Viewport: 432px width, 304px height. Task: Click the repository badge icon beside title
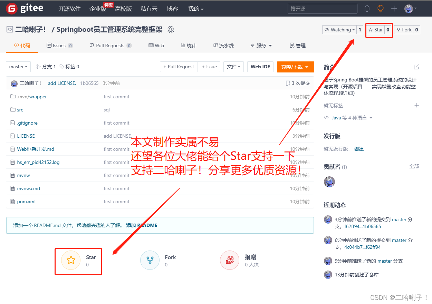point(171,30)
